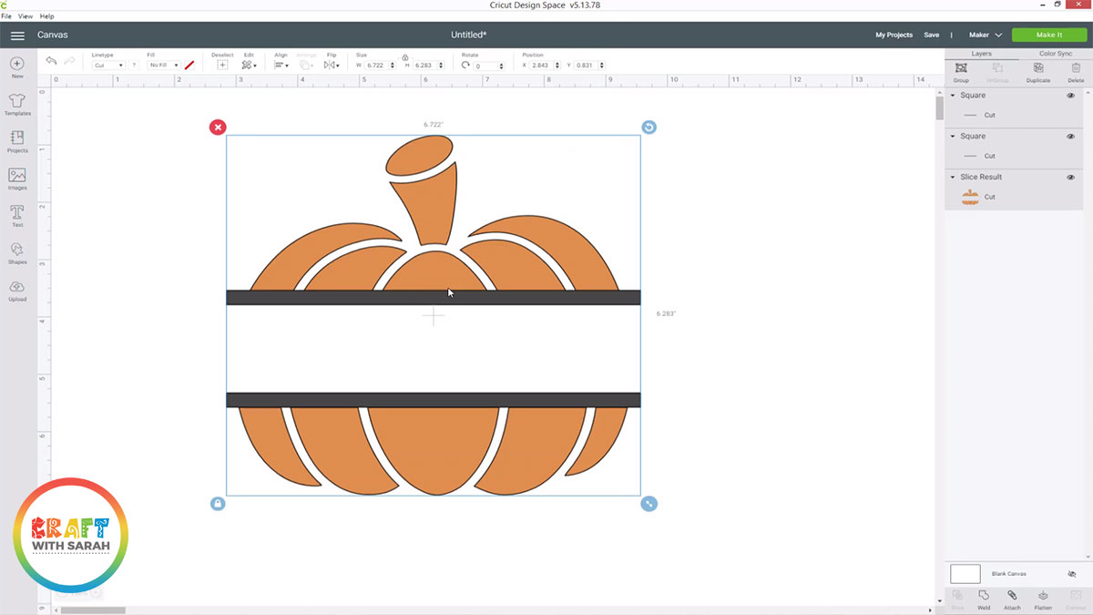Switch to the Color Sync tab
This screenshot has height=615, width=1093.
(1055, 54)
